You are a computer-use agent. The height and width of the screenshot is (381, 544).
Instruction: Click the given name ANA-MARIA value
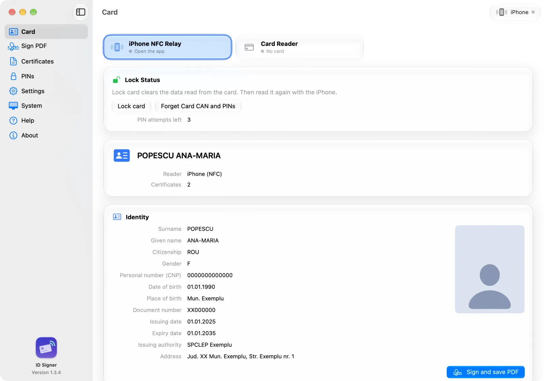click(x=203, y=241)
